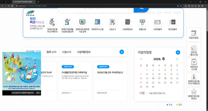Open browser tab search dropdown arrow

(191, 2)
